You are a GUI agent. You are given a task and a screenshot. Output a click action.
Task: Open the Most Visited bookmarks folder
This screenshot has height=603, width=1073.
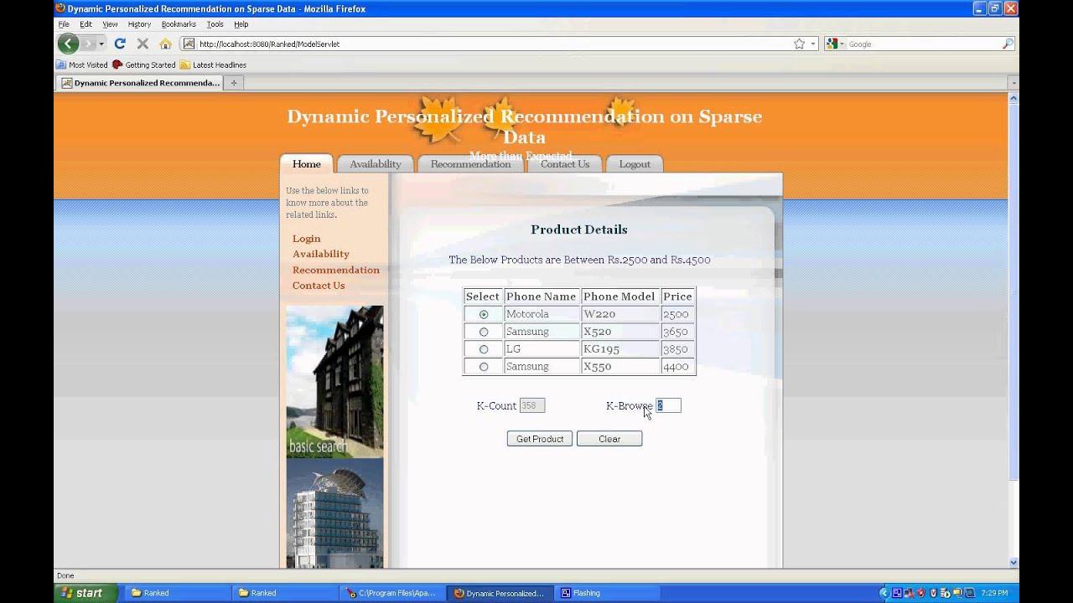tap(82, 64)
